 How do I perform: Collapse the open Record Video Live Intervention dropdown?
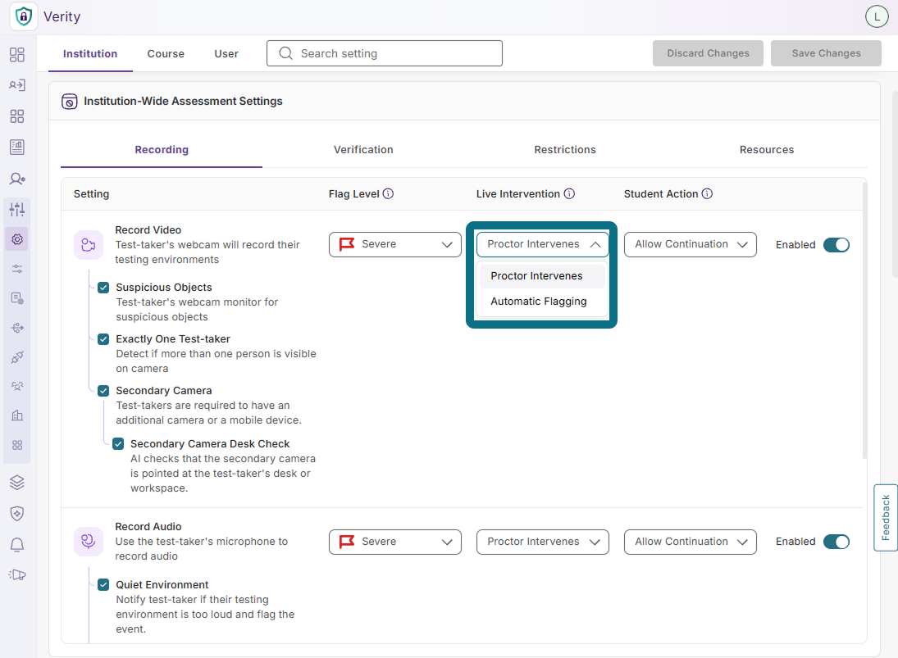click(x=542, y=244)
